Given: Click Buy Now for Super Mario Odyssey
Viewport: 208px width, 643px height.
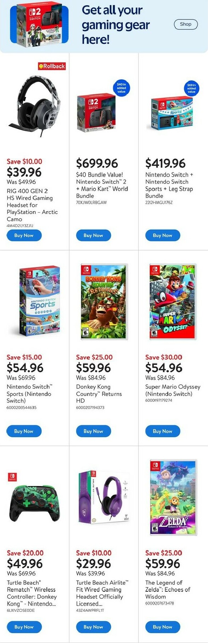Looking at the screenshot, I should point(162,431).
